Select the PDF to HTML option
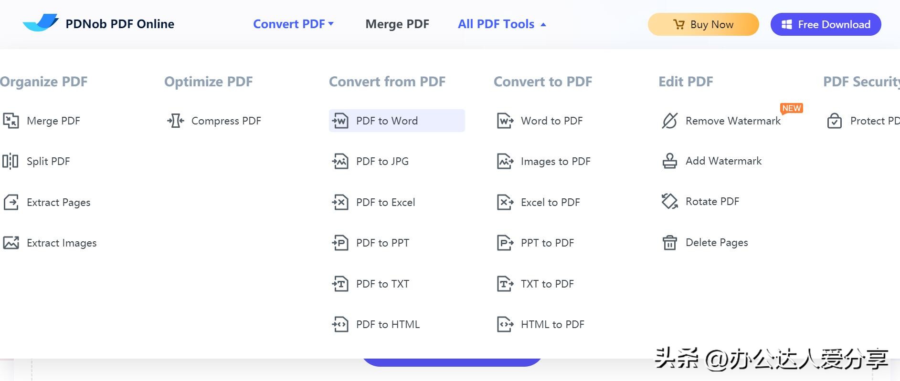The image size is (900, 381). pos(388,325)
